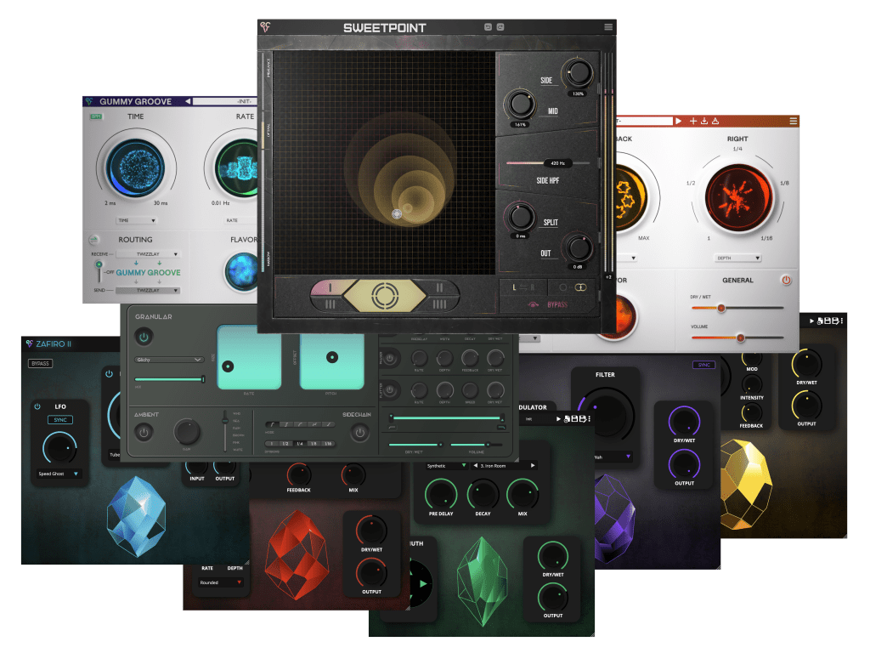Swap left and right channels in Sweetpoint

tap(523, 287)
